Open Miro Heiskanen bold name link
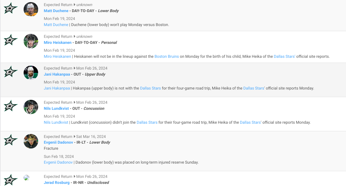Viewport: 346px width, 186px height. [58, 43]
